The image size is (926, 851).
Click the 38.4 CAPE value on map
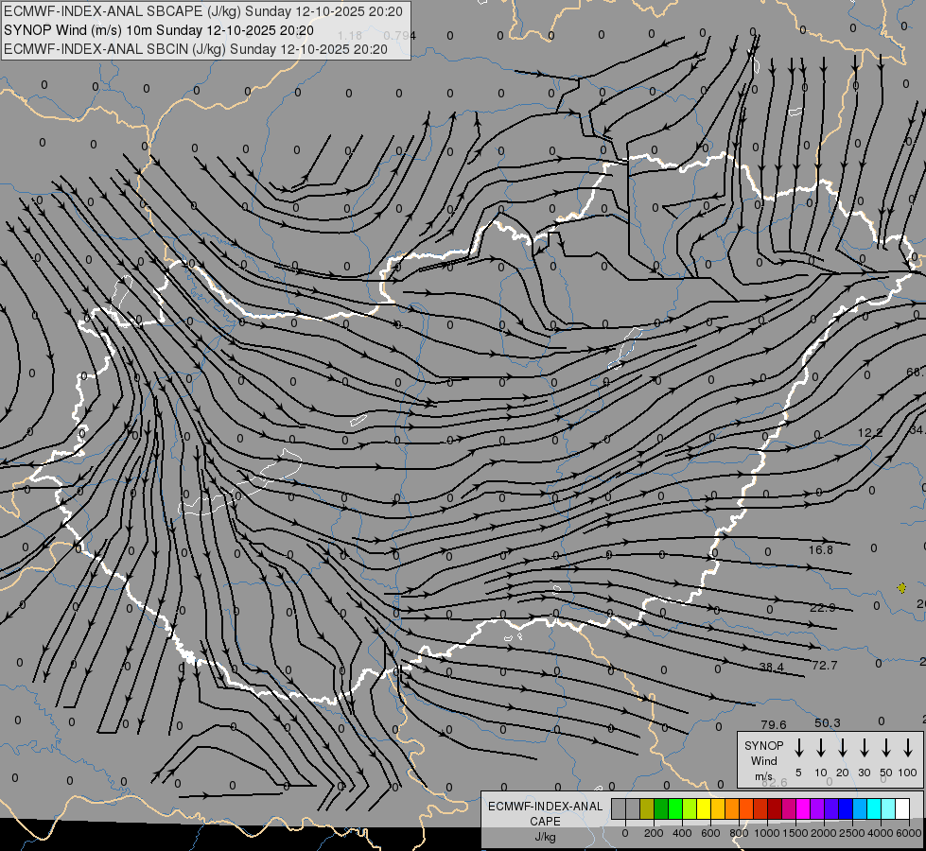pos(771,667)
